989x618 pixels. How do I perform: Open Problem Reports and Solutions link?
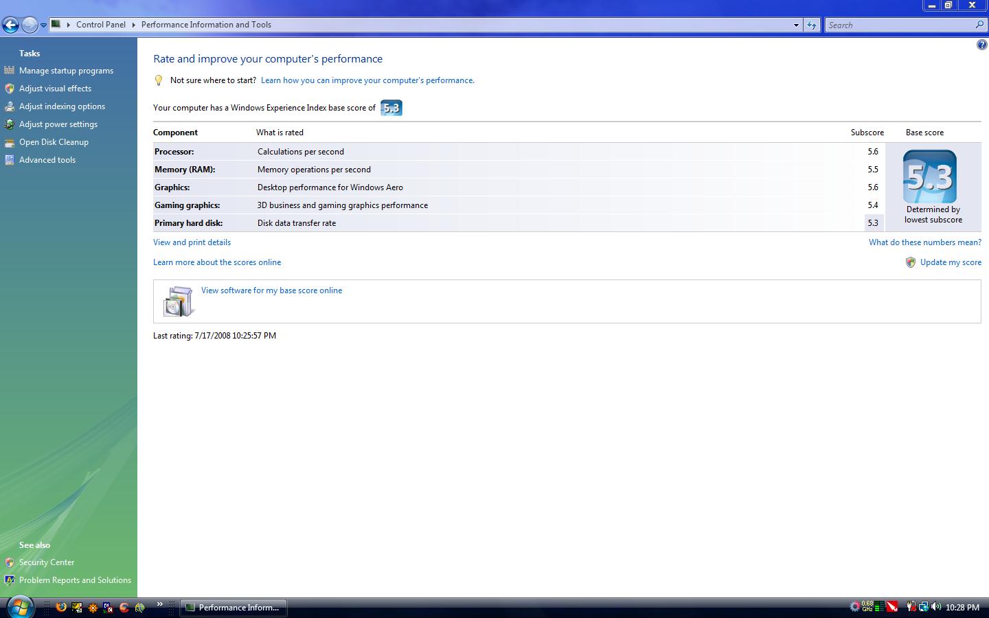pyautogui.click(x=75, y=580)
